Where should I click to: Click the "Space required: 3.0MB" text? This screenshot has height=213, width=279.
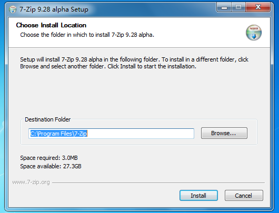(x=49, y=158)
